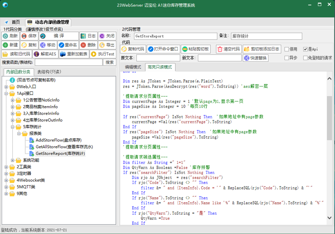The height and width of the screenshot is (234, 335).
Task: Click the 编译 compile button
Action: tap(59, 36)
